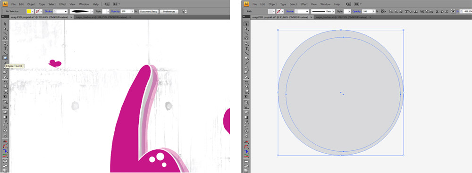Open the fill color dropdown in left window

(x=33, y=11)
